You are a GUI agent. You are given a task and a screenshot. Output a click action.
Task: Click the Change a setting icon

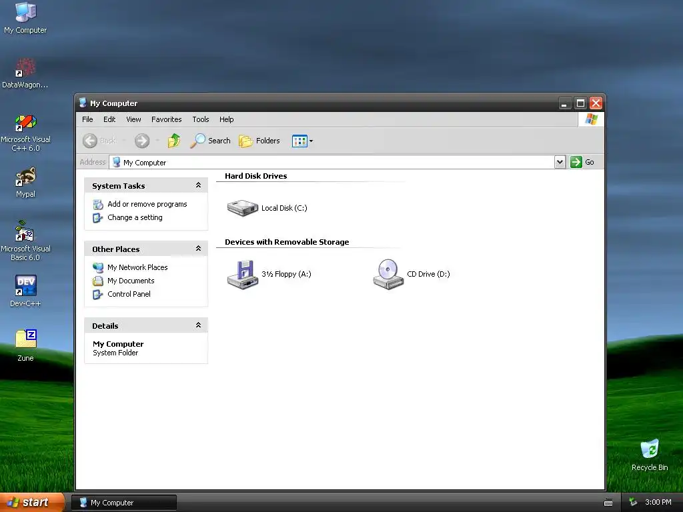tap(98, 217)
